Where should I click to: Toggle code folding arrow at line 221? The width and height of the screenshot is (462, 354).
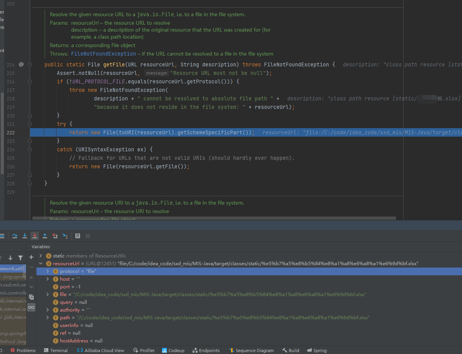click(x=30, y=124)
